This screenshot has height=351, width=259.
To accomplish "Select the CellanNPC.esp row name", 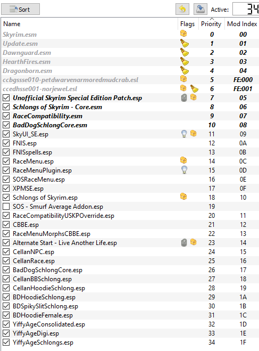I will [x=34, y=252].
